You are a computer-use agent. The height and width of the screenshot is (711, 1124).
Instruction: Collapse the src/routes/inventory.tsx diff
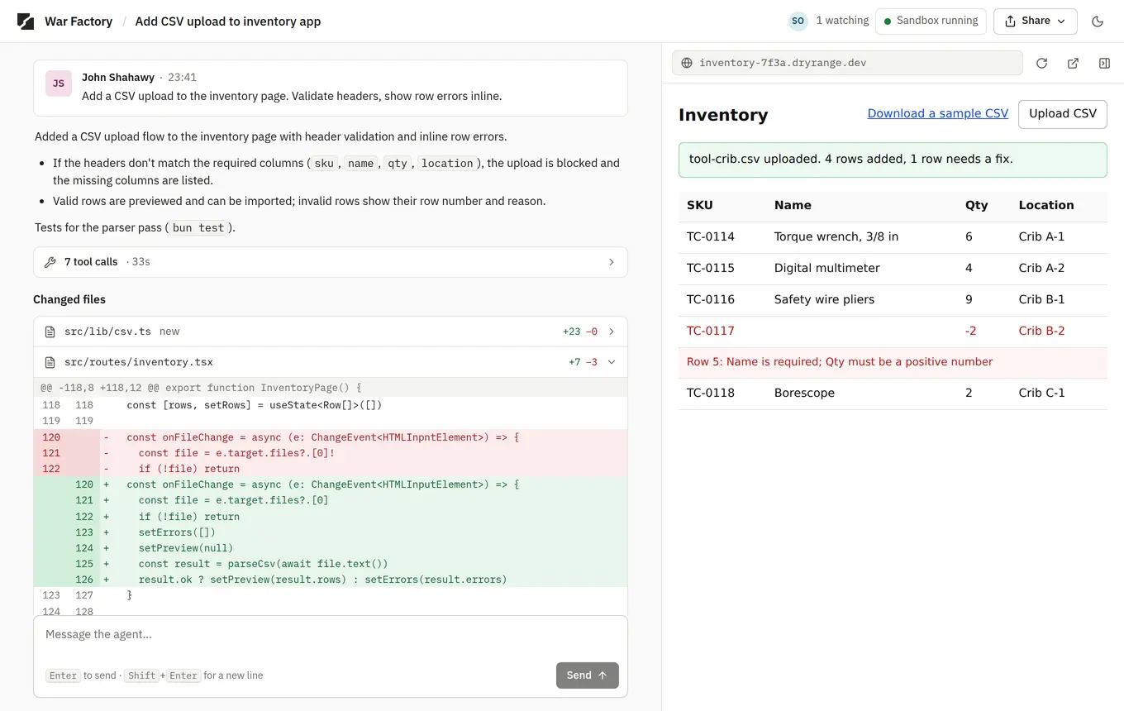pyautogui.click(x=331, y=362)
